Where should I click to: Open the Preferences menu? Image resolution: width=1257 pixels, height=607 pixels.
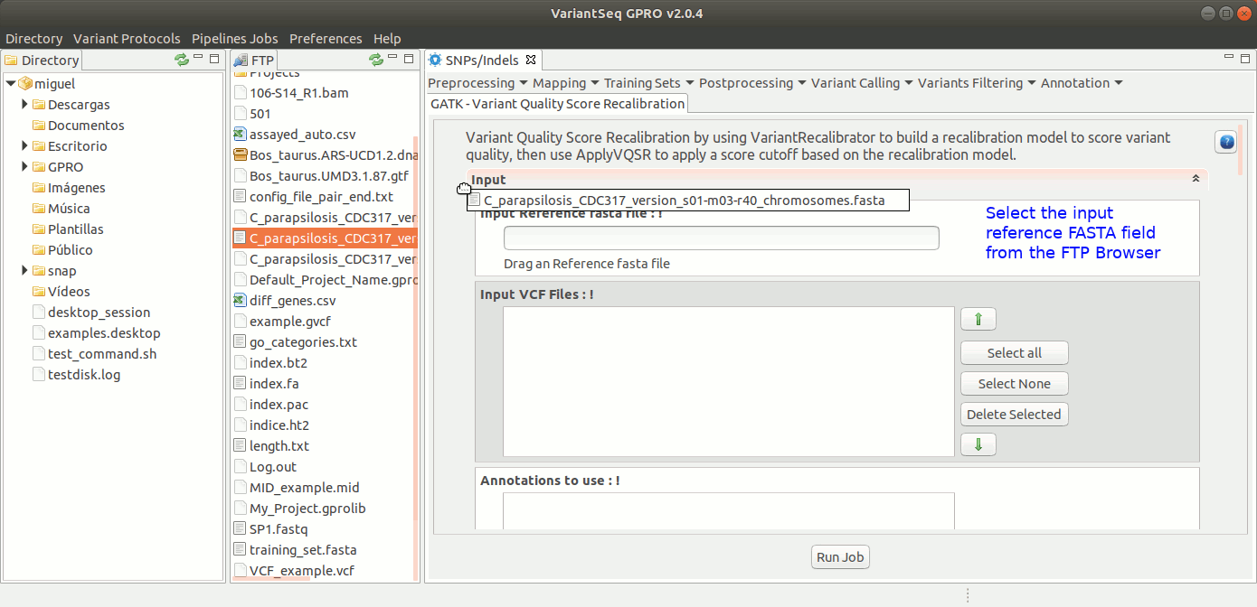(326, 39)
